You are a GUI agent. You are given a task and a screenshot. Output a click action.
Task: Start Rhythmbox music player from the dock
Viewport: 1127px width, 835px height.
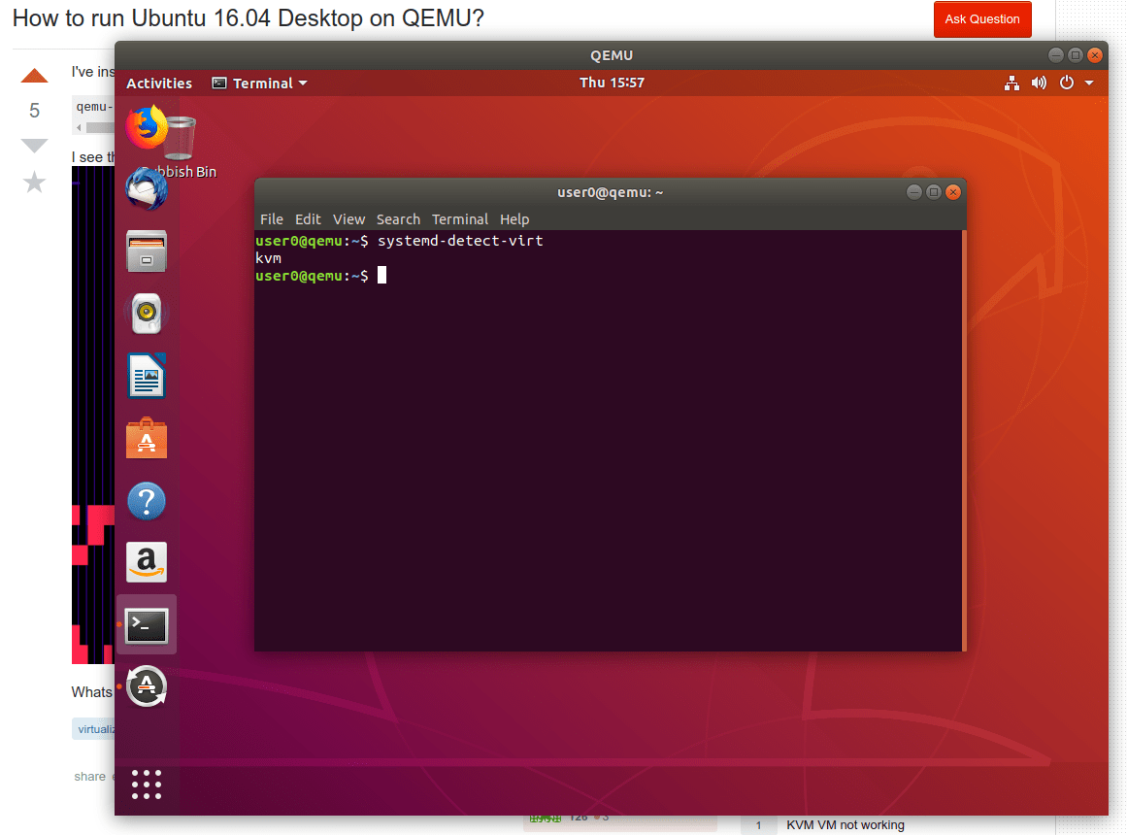147,314
